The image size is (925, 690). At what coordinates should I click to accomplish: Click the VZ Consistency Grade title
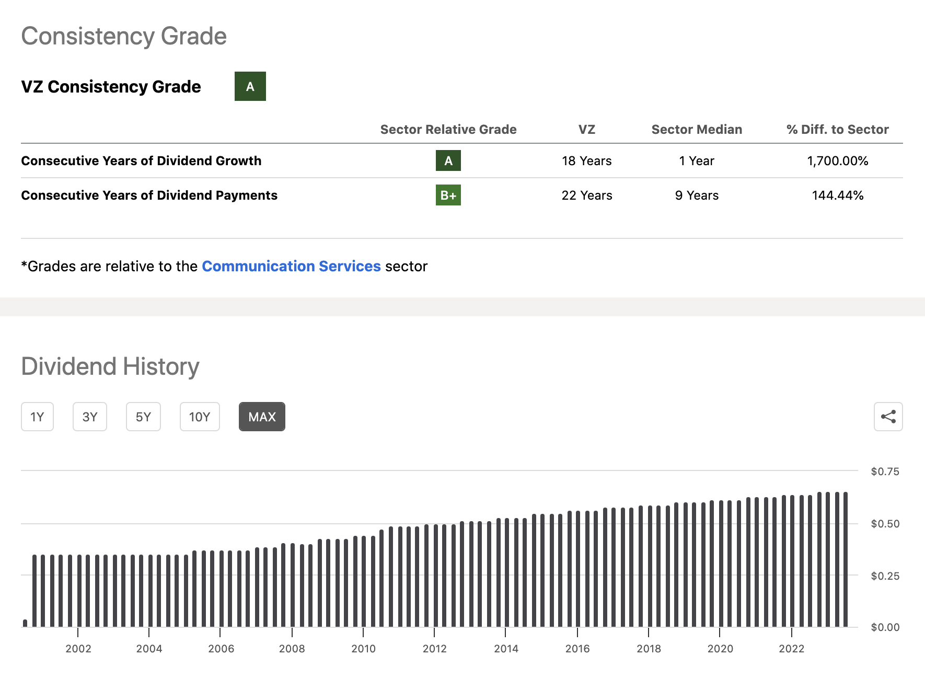(x=111, y=86)
